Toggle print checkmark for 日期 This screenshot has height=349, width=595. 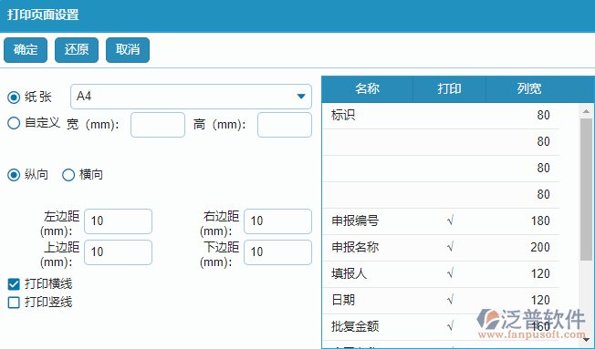coord(450,301)
